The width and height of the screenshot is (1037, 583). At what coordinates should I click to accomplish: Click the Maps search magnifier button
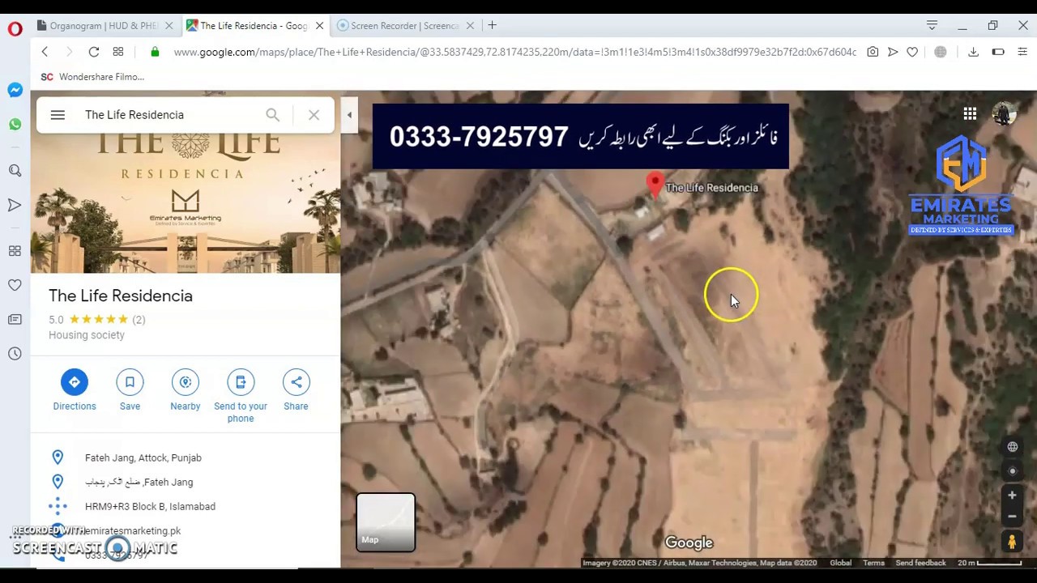[272, 115]
